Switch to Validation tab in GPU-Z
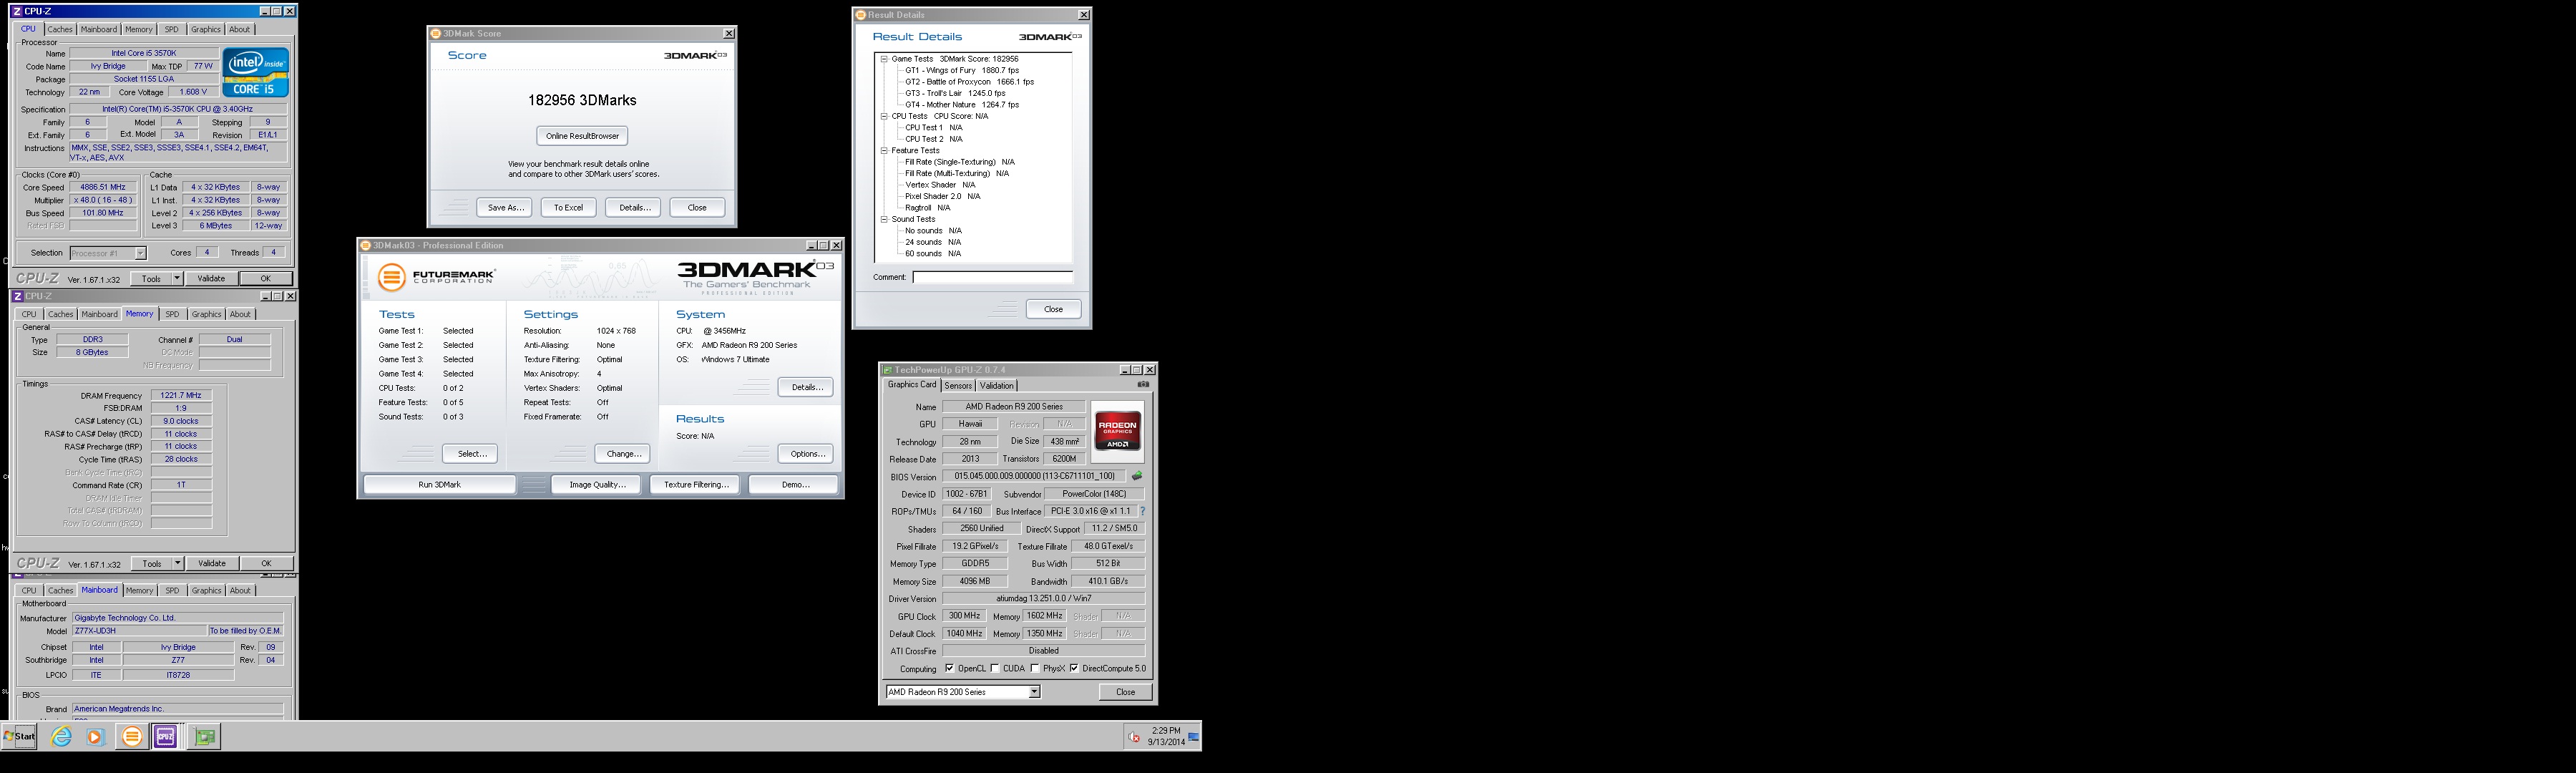This screenshot has height=773, width=2576. 996,386
